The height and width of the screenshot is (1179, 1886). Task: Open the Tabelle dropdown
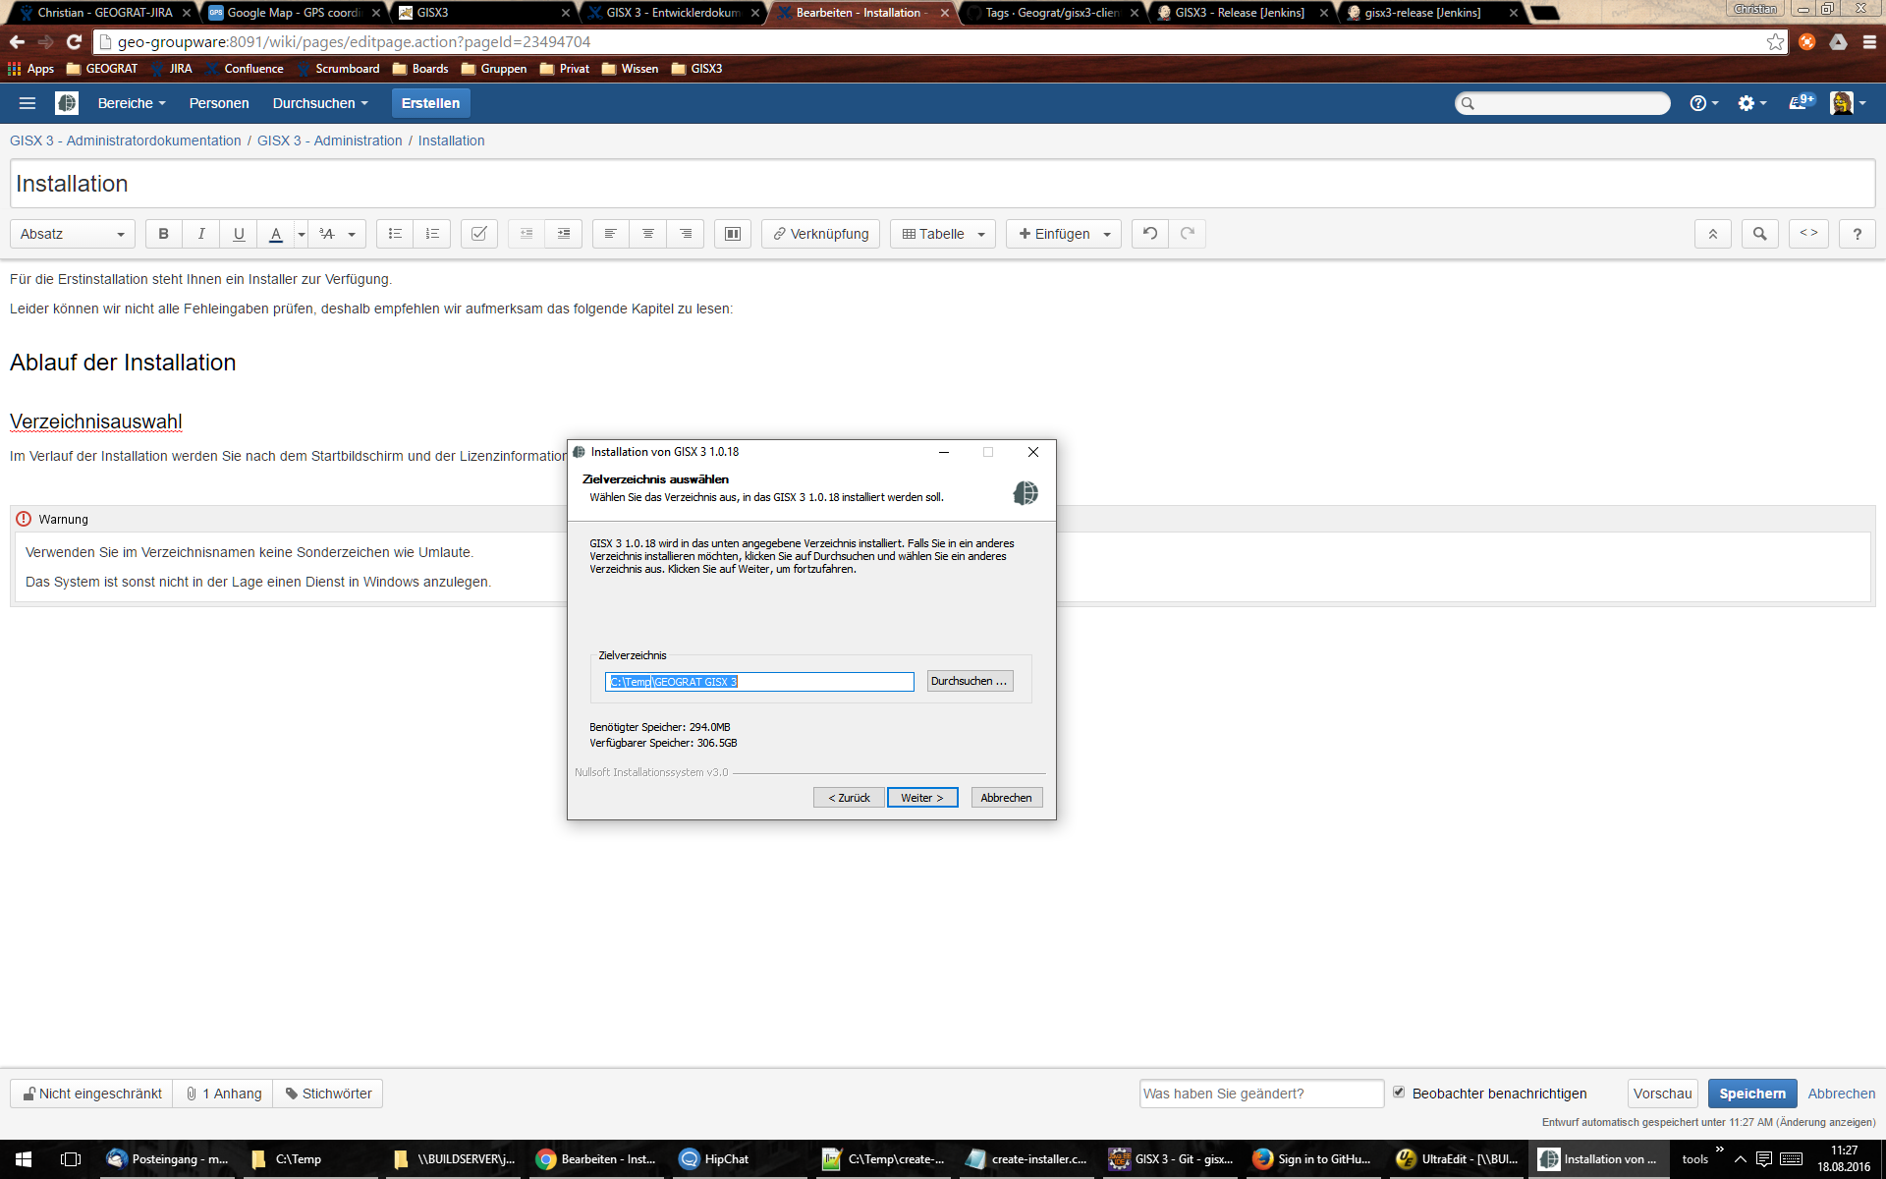pos(943,234)
